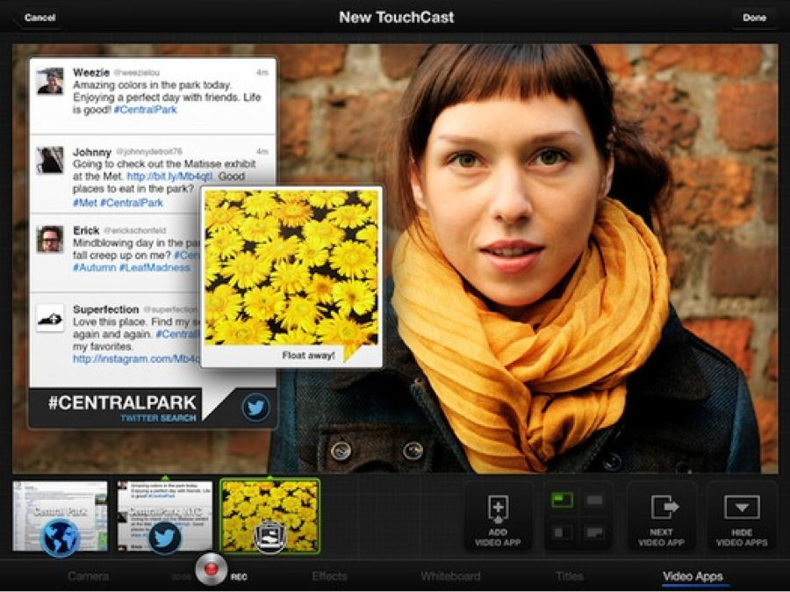The height and width of the screenshot is (592, 790).
Task: Click Weezie's profile avatar in the tweet list
Action: point(50,81)
